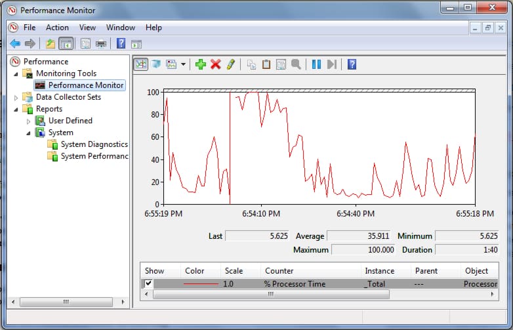
Task: Click the green Add counter plus icon
Action: pos(201,64)
